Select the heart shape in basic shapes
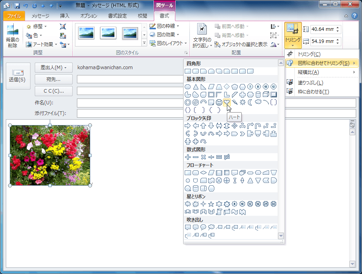362x274 pixels. point(227,102)
